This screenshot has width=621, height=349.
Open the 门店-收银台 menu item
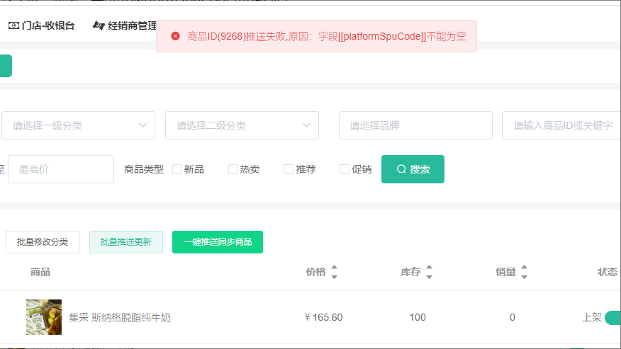pos(47,26)
